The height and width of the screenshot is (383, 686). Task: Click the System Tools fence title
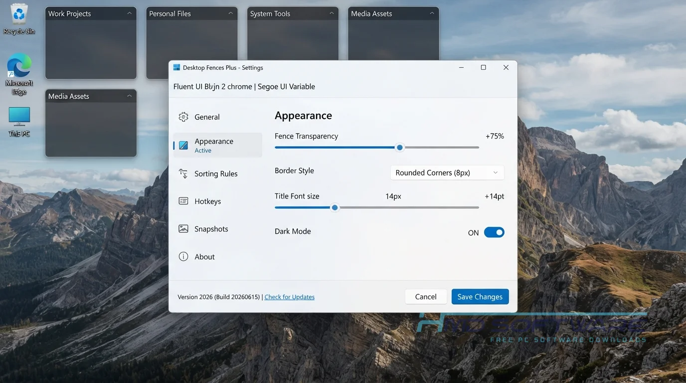270,13
